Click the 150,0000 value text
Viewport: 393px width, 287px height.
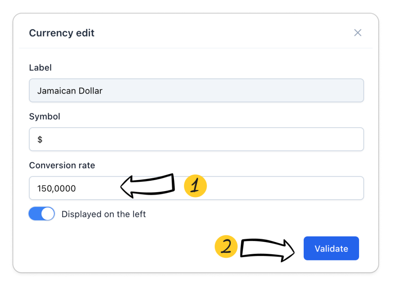56,188
